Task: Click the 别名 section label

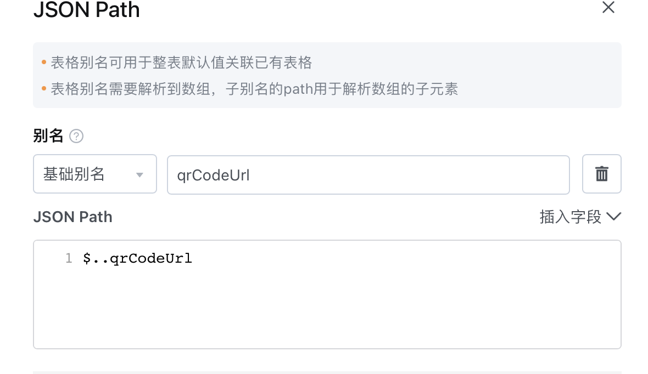Action: pyautogui.click(x=48, y=136)
